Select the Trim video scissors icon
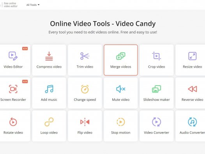205x154 pixels. 85,56
